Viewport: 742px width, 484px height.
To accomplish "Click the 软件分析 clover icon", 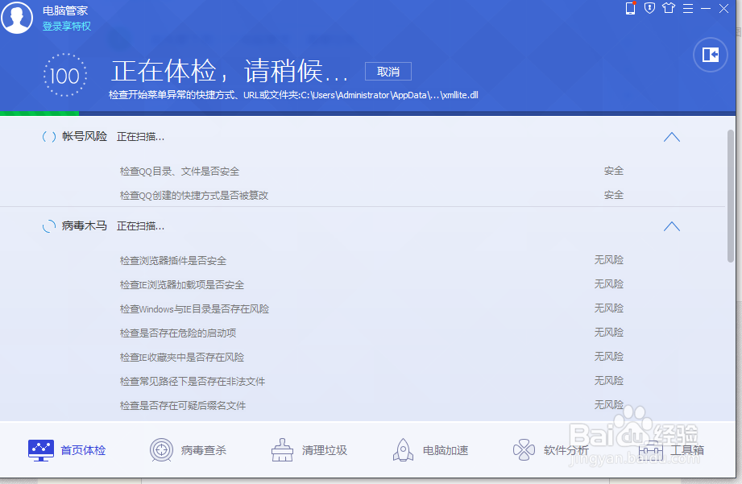I will [524, 450].
